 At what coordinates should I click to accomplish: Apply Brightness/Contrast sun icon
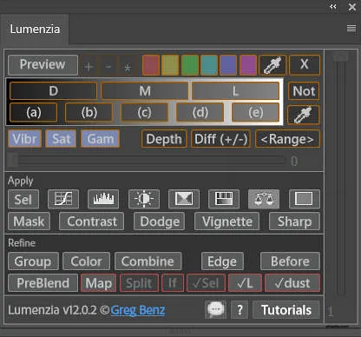(x=144, y=199)
